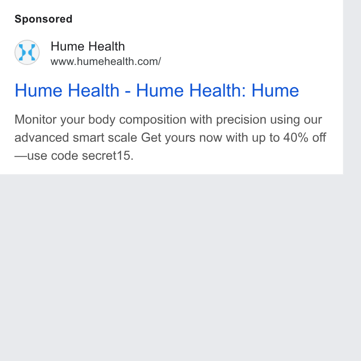Click the use code phrase on last line
This screenshot has width=361, height=361.
point(53,156)
